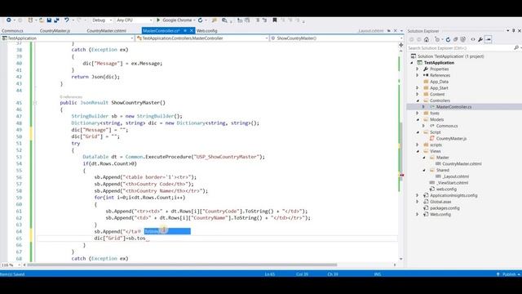Image resolution: width=522 pixels, height=294 pixels.
Task: Collapse ShowCountryMaster method outline at line 45
Action: pyautogui.click(x=35, y=103)
